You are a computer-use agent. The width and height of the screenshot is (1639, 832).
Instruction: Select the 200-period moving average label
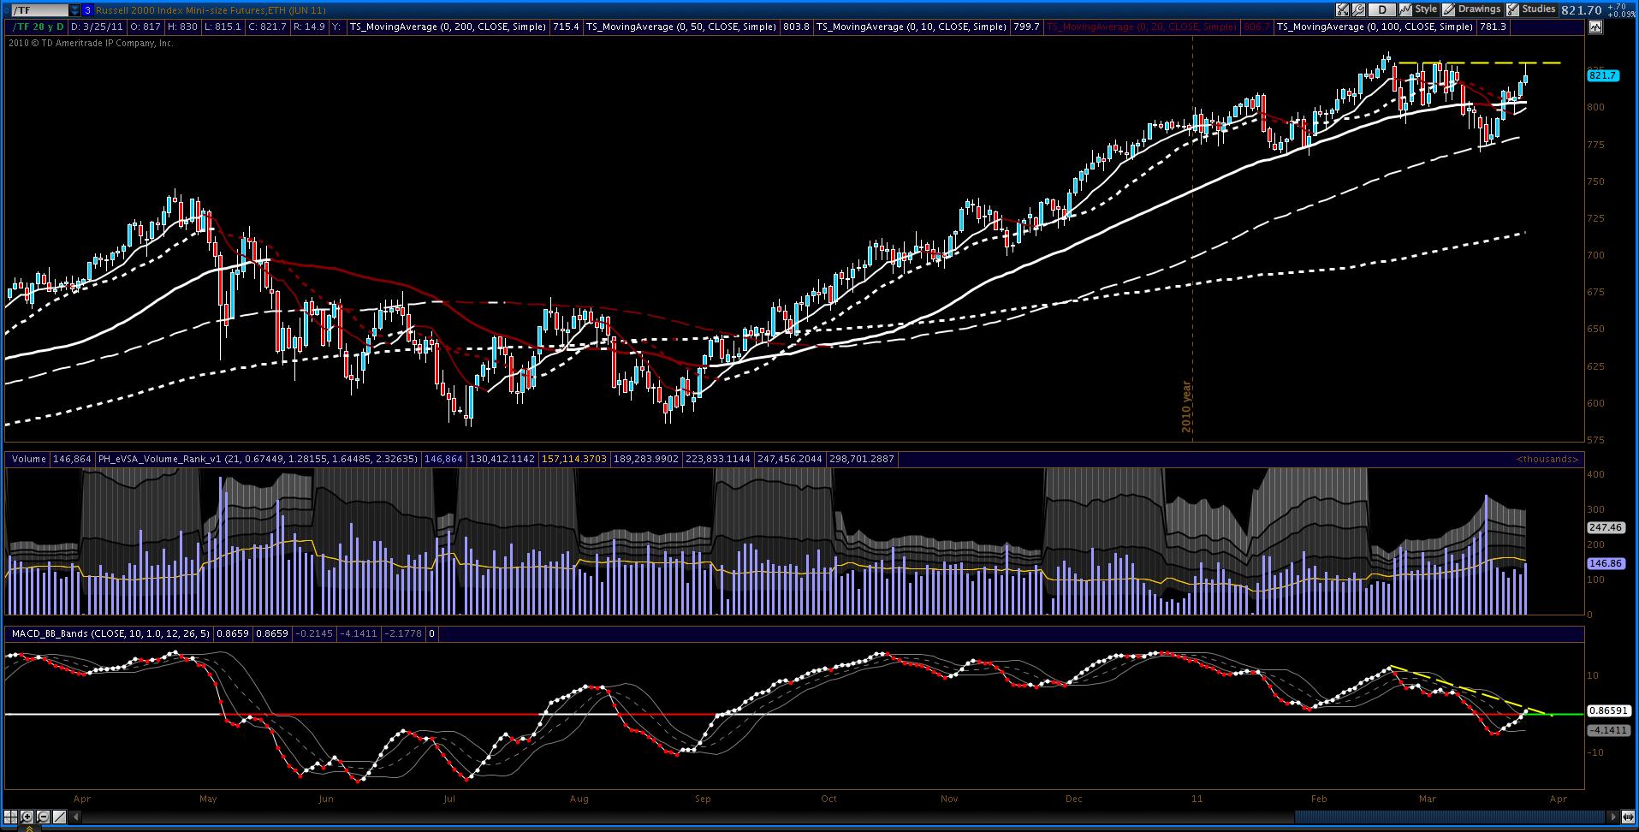click(x=448, y=27)
